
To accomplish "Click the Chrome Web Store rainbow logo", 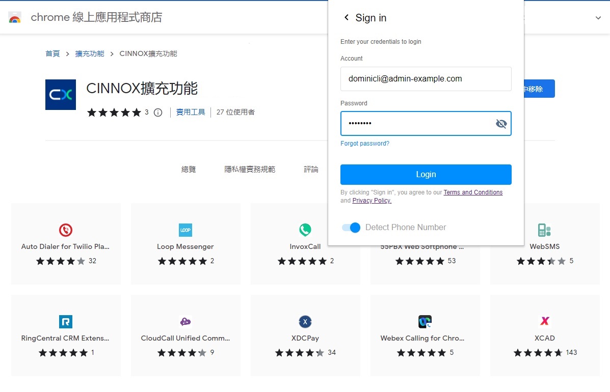I will click(15, 17).
